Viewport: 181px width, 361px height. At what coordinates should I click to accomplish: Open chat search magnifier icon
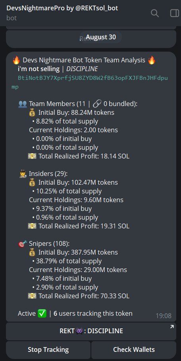pos(154,13)
